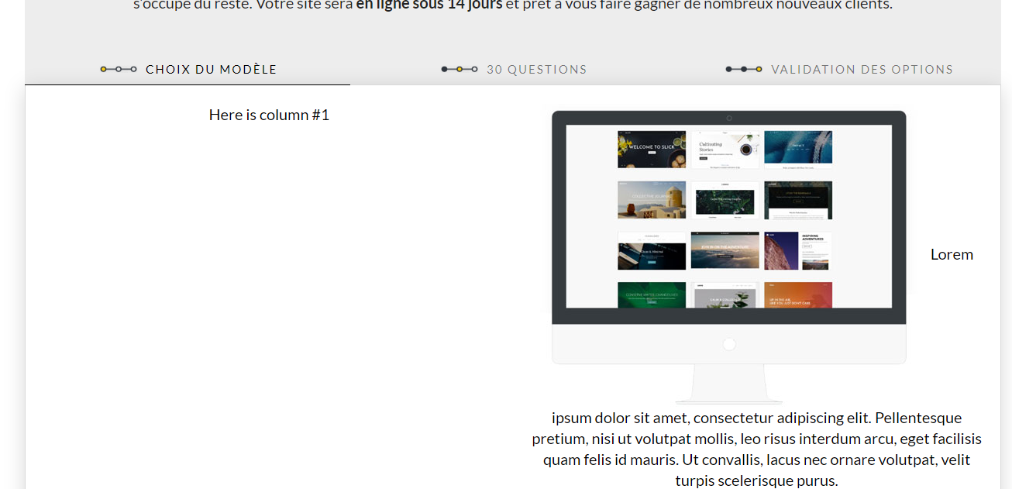
Task: Select the Inspiring Adventures template preview
Action: tap(798, 251)
